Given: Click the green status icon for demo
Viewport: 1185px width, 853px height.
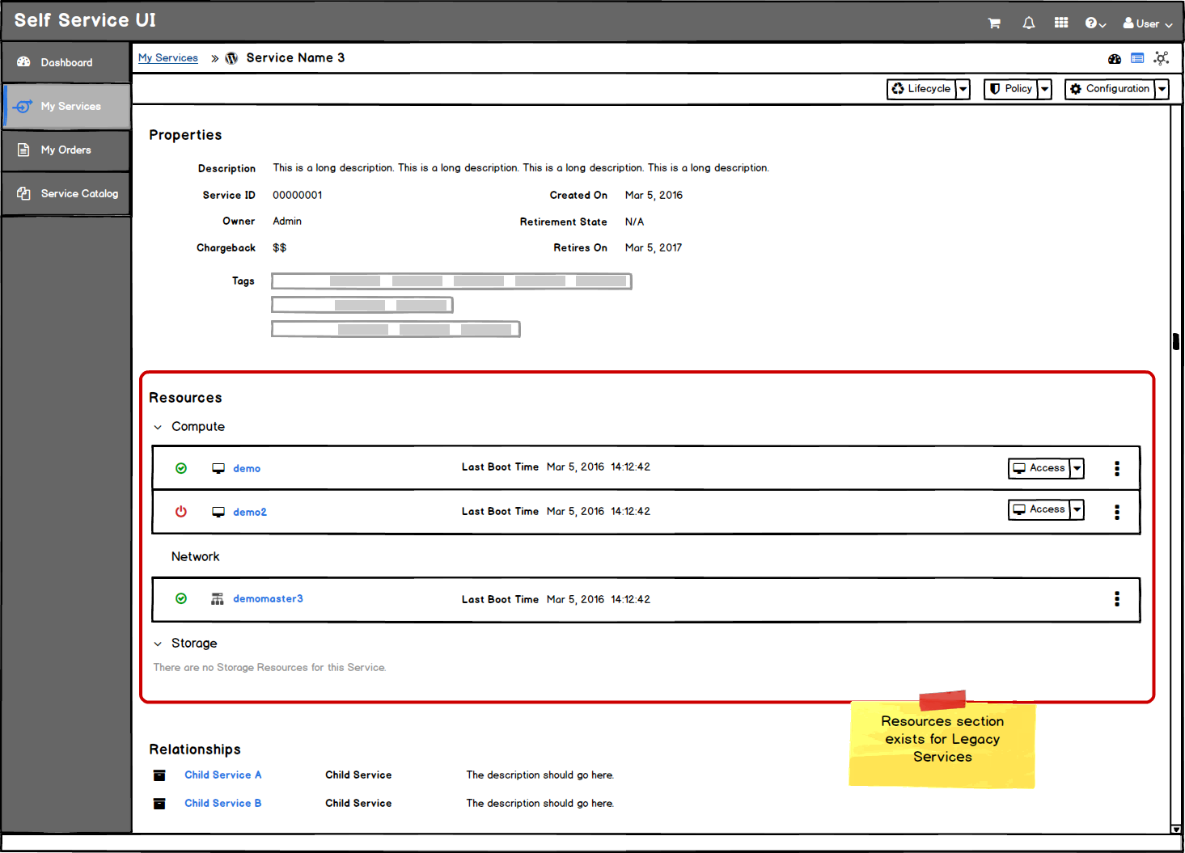Looking at the screenshot, I should [x=181, y=468].
